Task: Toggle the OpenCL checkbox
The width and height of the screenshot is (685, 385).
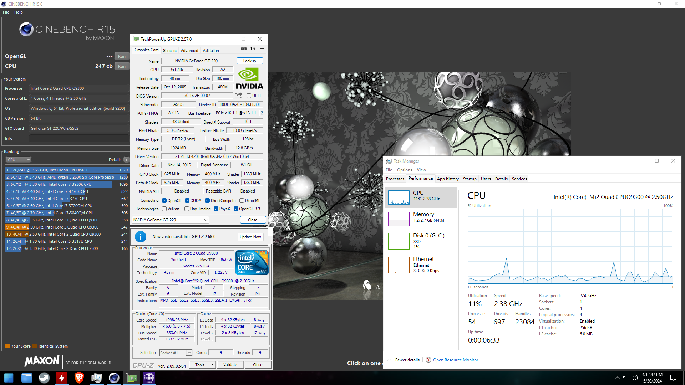Action: (x=164, y=201)
